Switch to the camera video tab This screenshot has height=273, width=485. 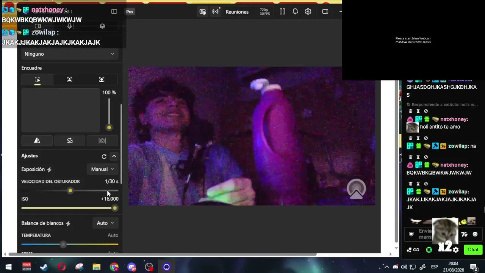[38, 26]
